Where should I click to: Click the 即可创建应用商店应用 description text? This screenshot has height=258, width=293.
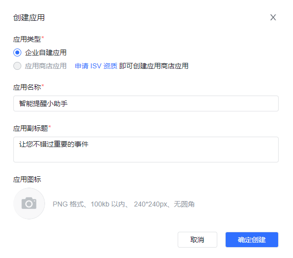(x=153, y=66)
